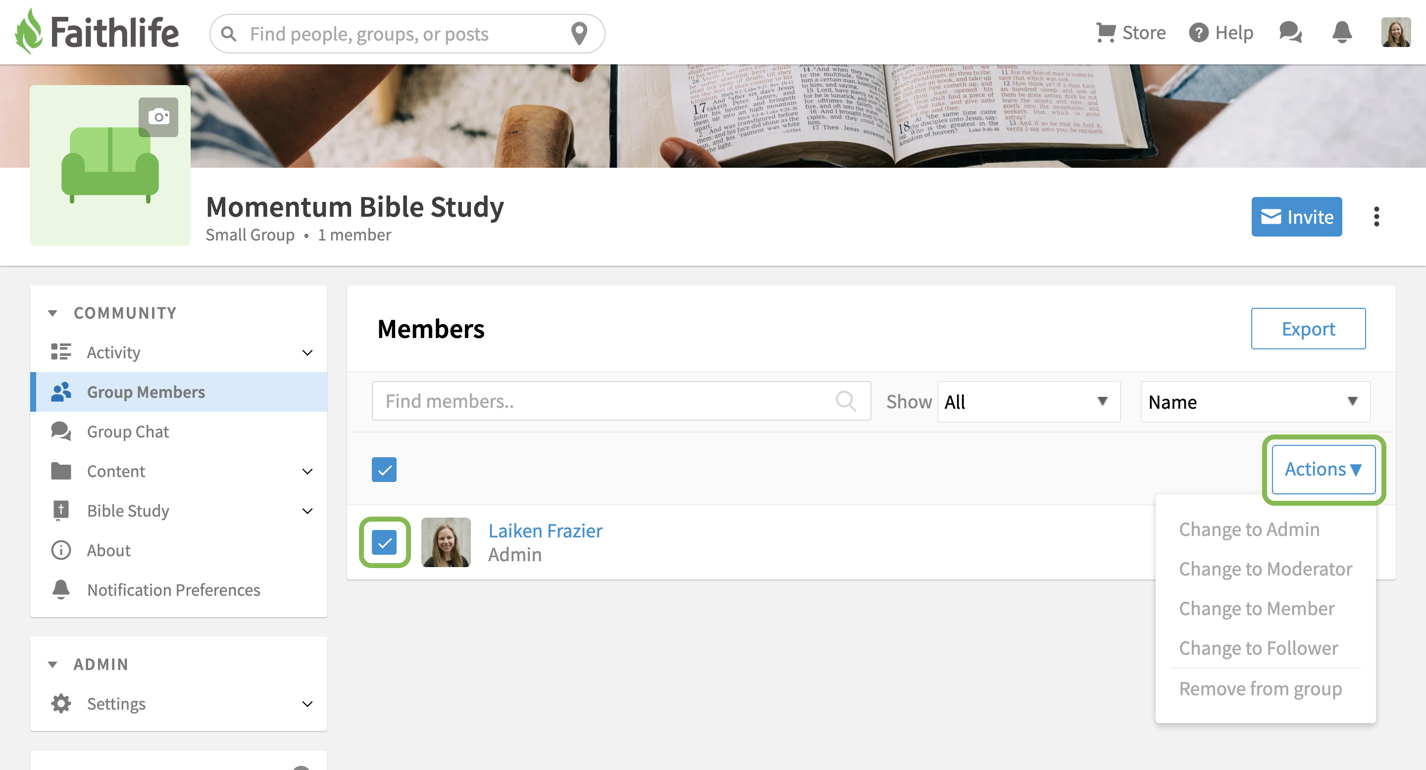Expand the Settings submenu chevron
1426x770 pixels.
[307, 704]
